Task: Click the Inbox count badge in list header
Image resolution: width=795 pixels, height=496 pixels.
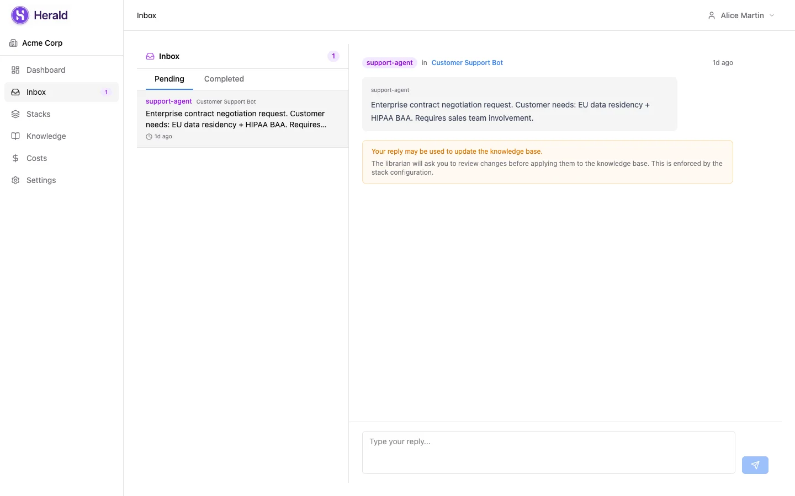Action: 333,56
